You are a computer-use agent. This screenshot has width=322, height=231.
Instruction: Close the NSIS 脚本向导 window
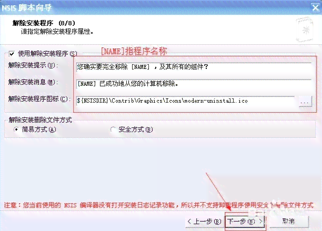(315, 8)
